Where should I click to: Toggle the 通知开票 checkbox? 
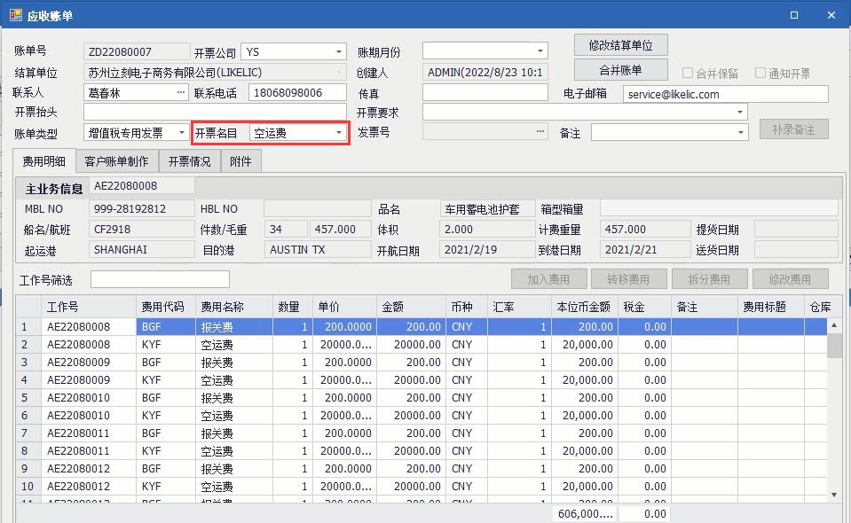click(760, 74)
